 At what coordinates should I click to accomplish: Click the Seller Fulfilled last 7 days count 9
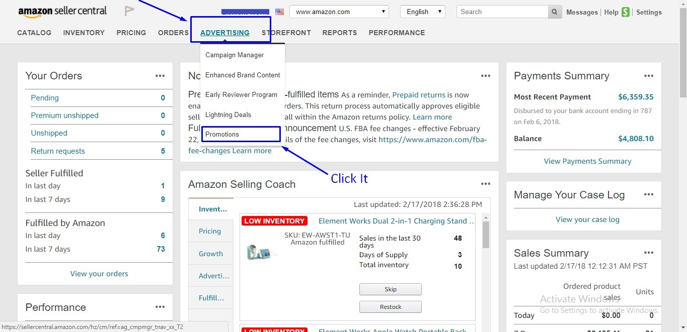click(x=163, y=199)
